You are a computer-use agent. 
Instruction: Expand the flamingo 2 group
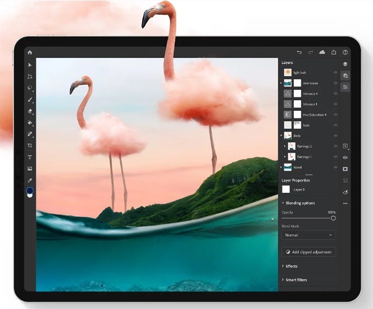point(285,146)
